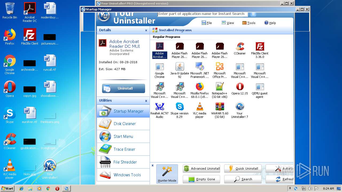Screen dimensions: 342x192
Task: Open Recycle Bin on desktop
Action: click(10, 11)
